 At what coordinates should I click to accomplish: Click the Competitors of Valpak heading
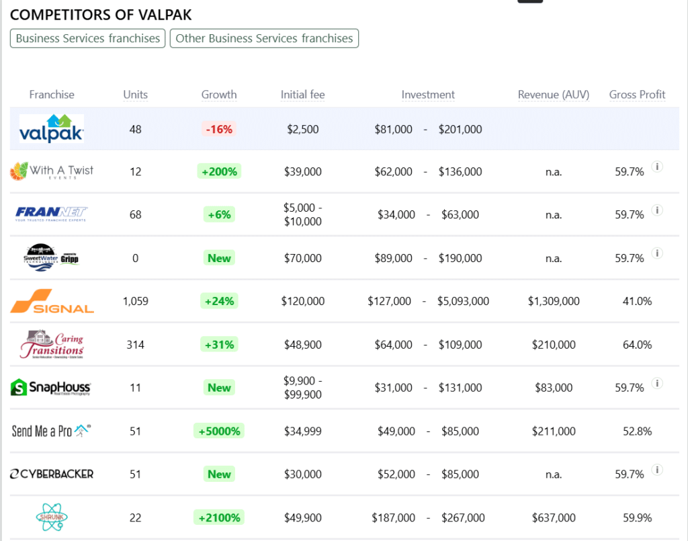101,15
